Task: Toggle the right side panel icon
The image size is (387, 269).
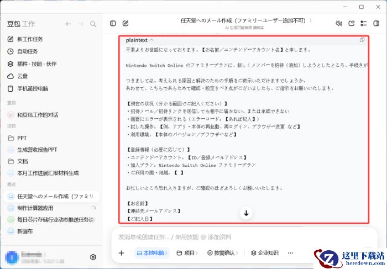Action: (x=376, y=23)
